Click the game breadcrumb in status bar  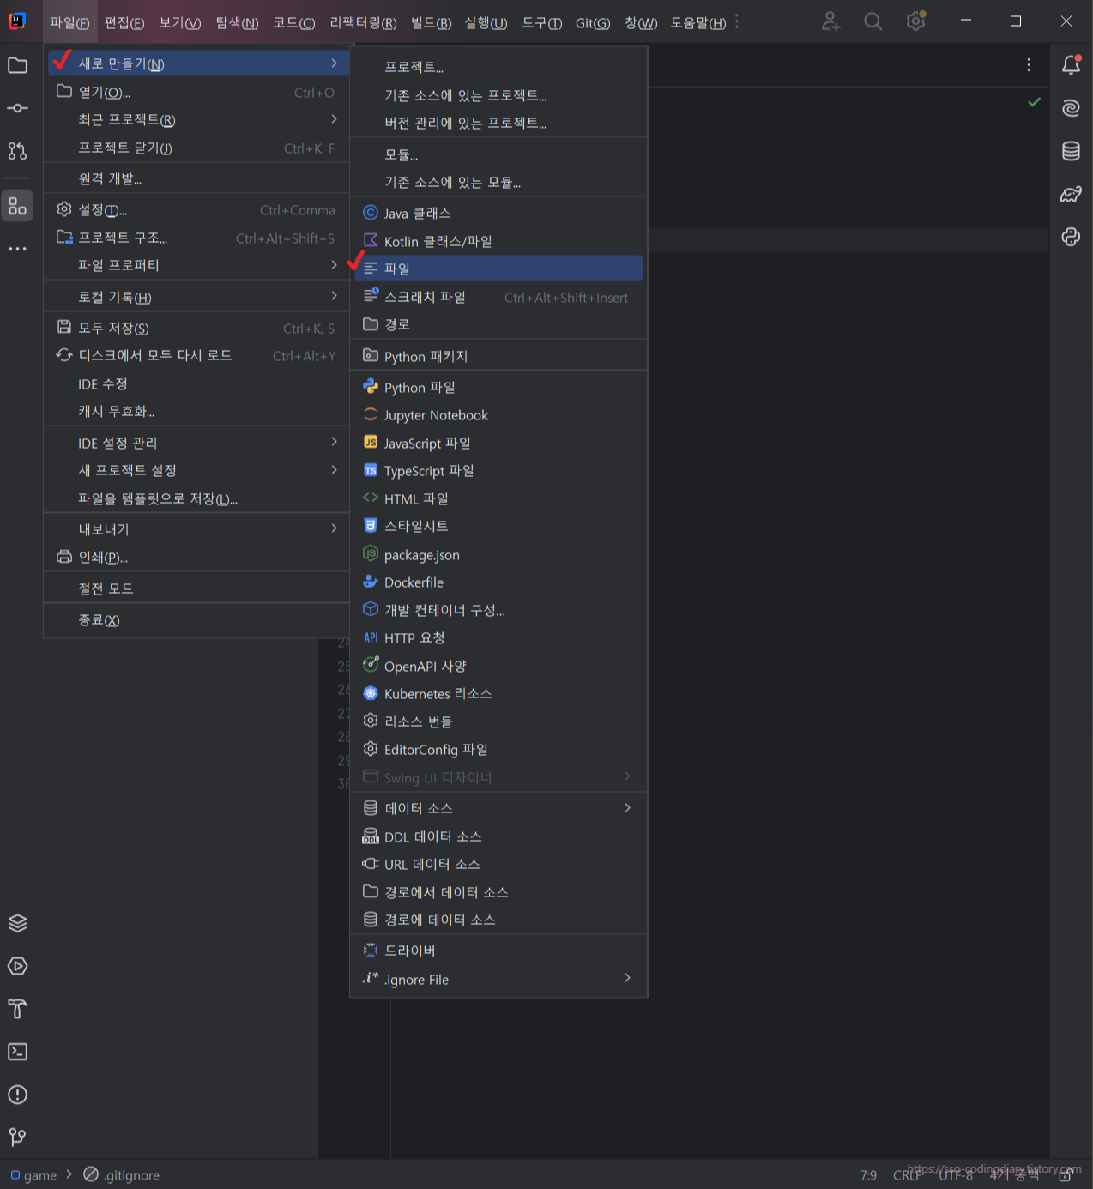pos(33,1175)
